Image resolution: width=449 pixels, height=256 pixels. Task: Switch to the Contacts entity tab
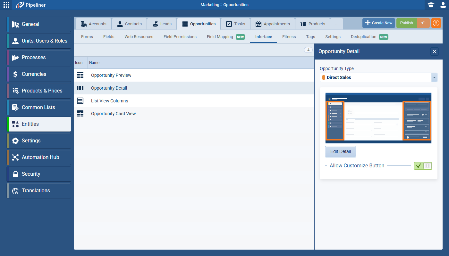point(129,24)
